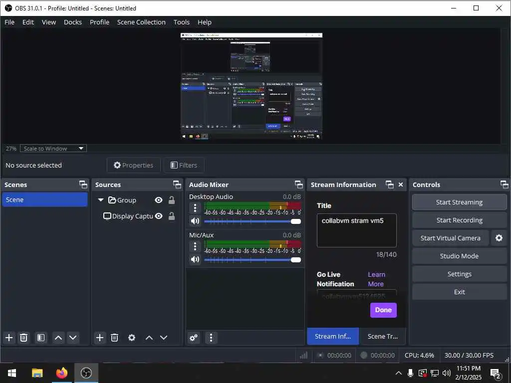Collapse the Group source tree
The height and width of the screenshot is (383, 511).
[101, 199]
